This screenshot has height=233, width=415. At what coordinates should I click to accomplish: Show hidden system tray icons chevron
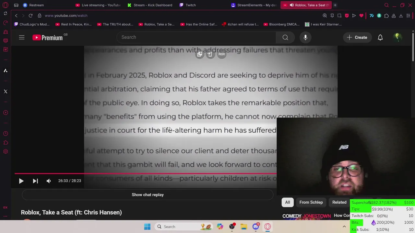point(344,227)
